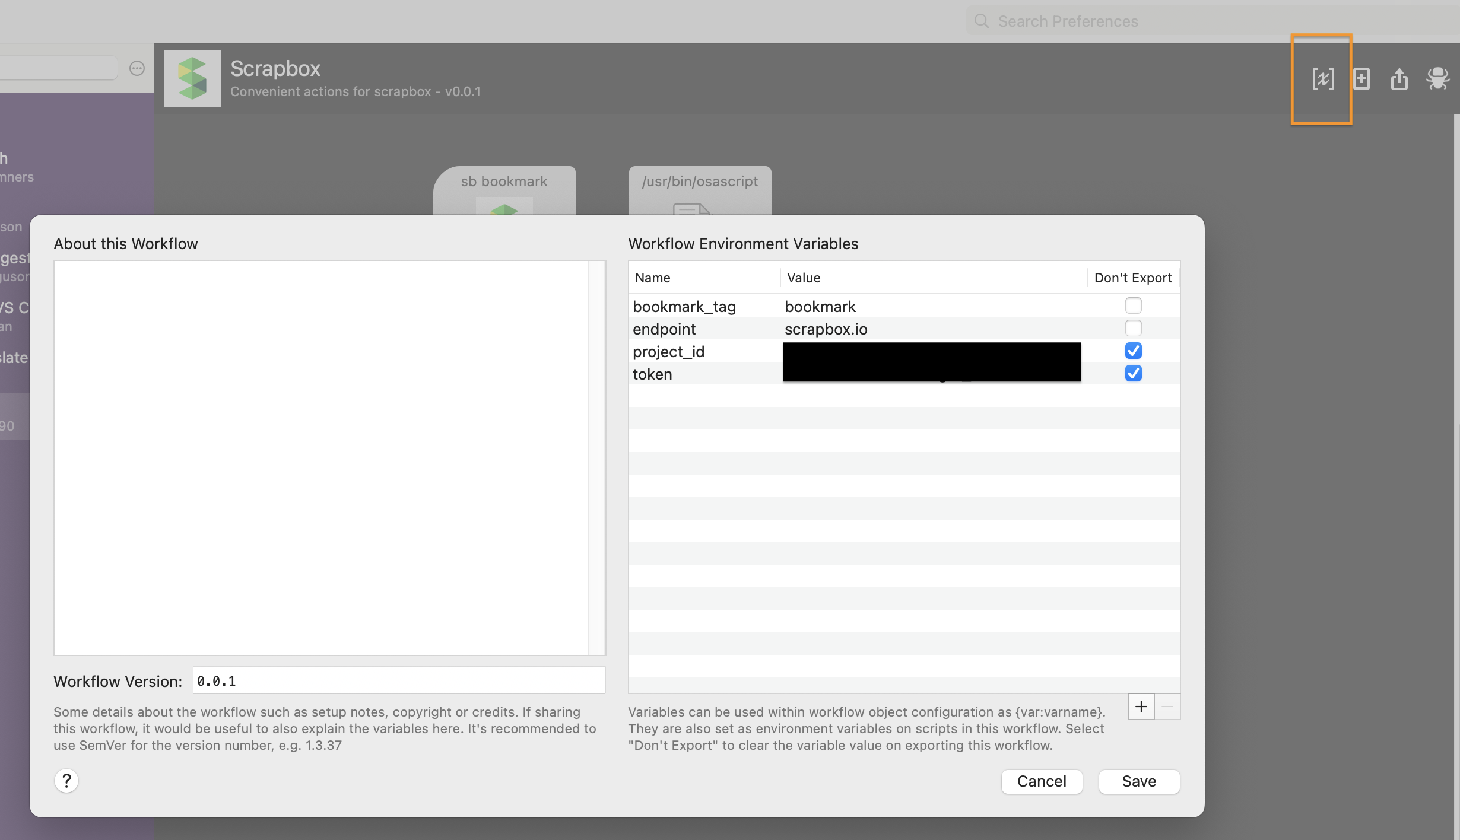Open the help question mark button

tap(66, 781)
